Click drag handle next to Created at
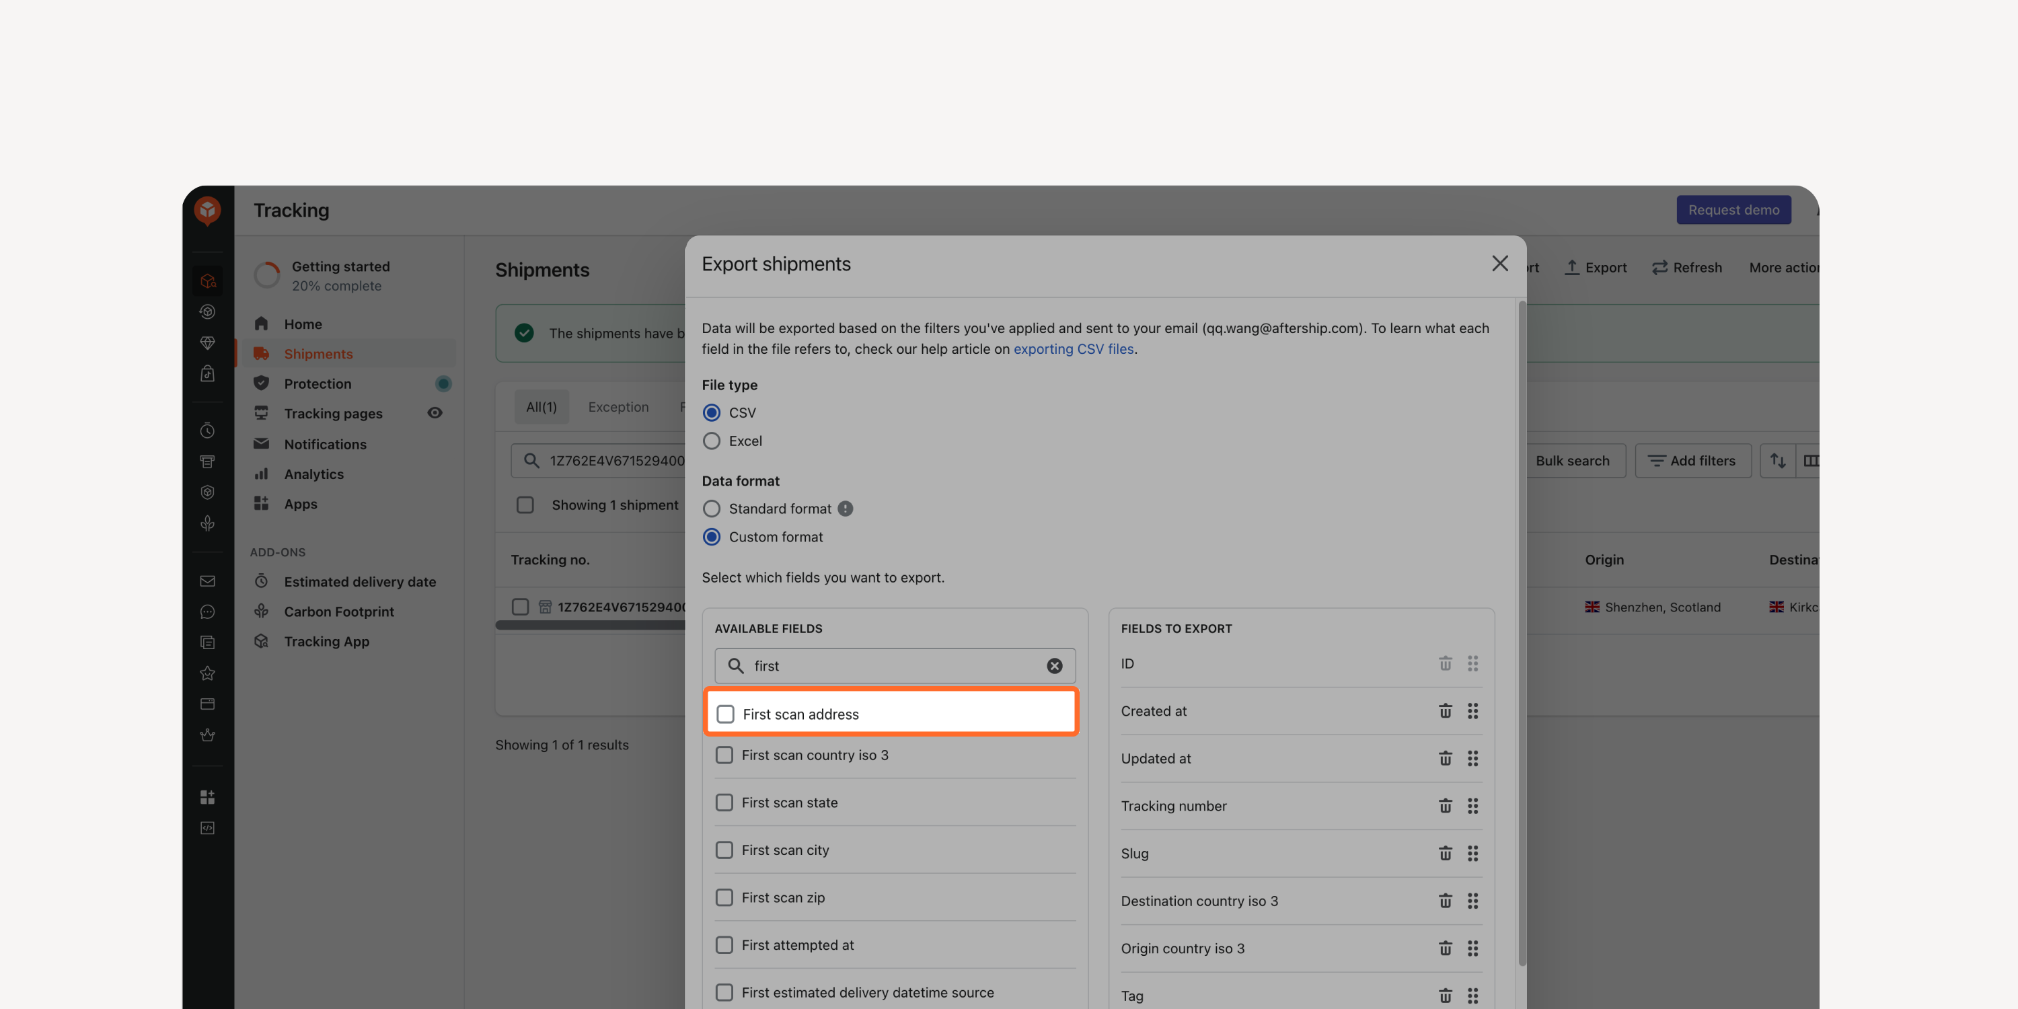This screenshot has height=1009, width=2018. point(1472,710)
